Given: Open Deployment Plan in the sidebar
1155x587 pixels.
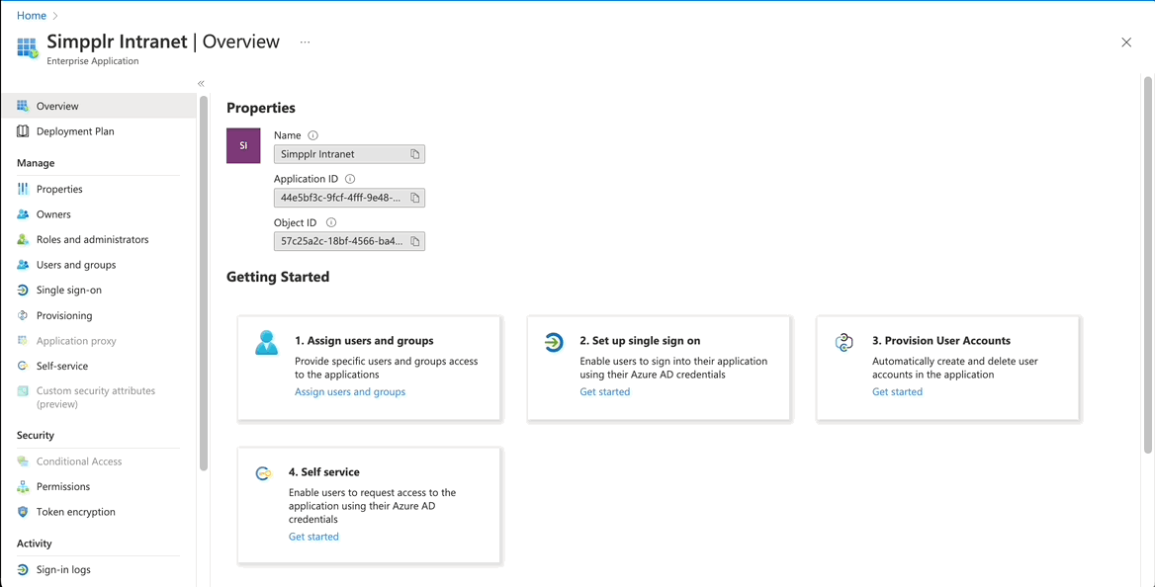Looking at the screenshot, I should pos(75,131).
